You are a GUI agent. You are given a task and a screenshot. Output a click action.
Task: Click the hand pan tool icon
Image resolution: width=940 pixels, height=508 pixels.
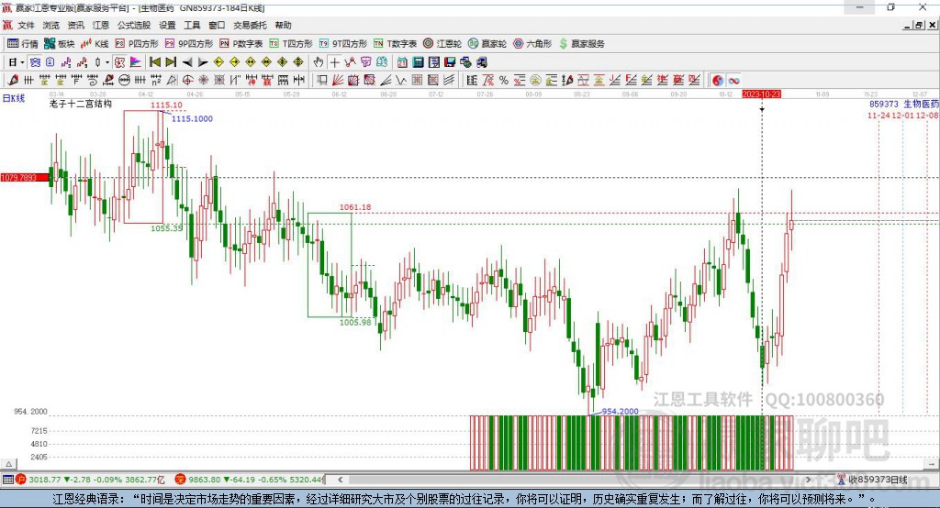(319, 62)
